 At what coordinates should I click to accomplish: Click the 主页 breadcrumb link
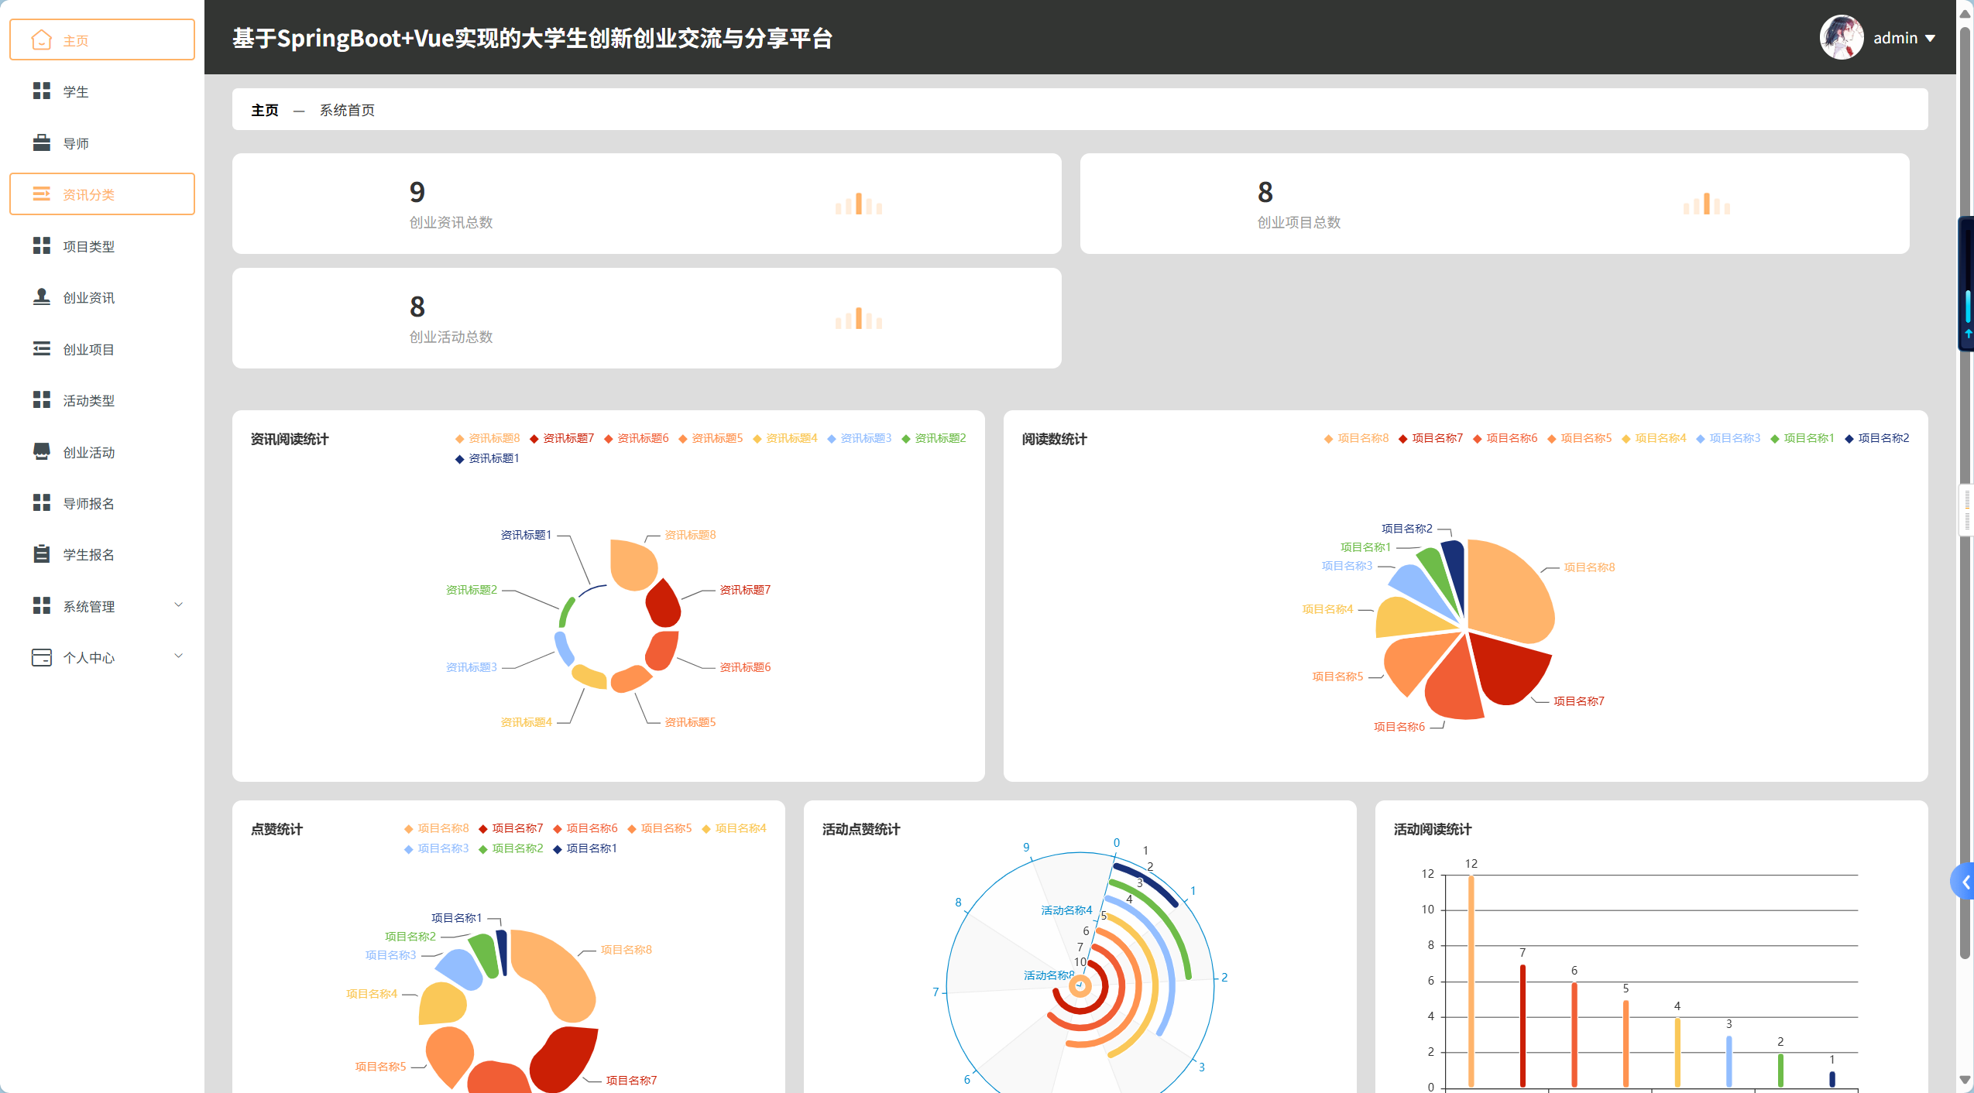(x=265, y=110)
